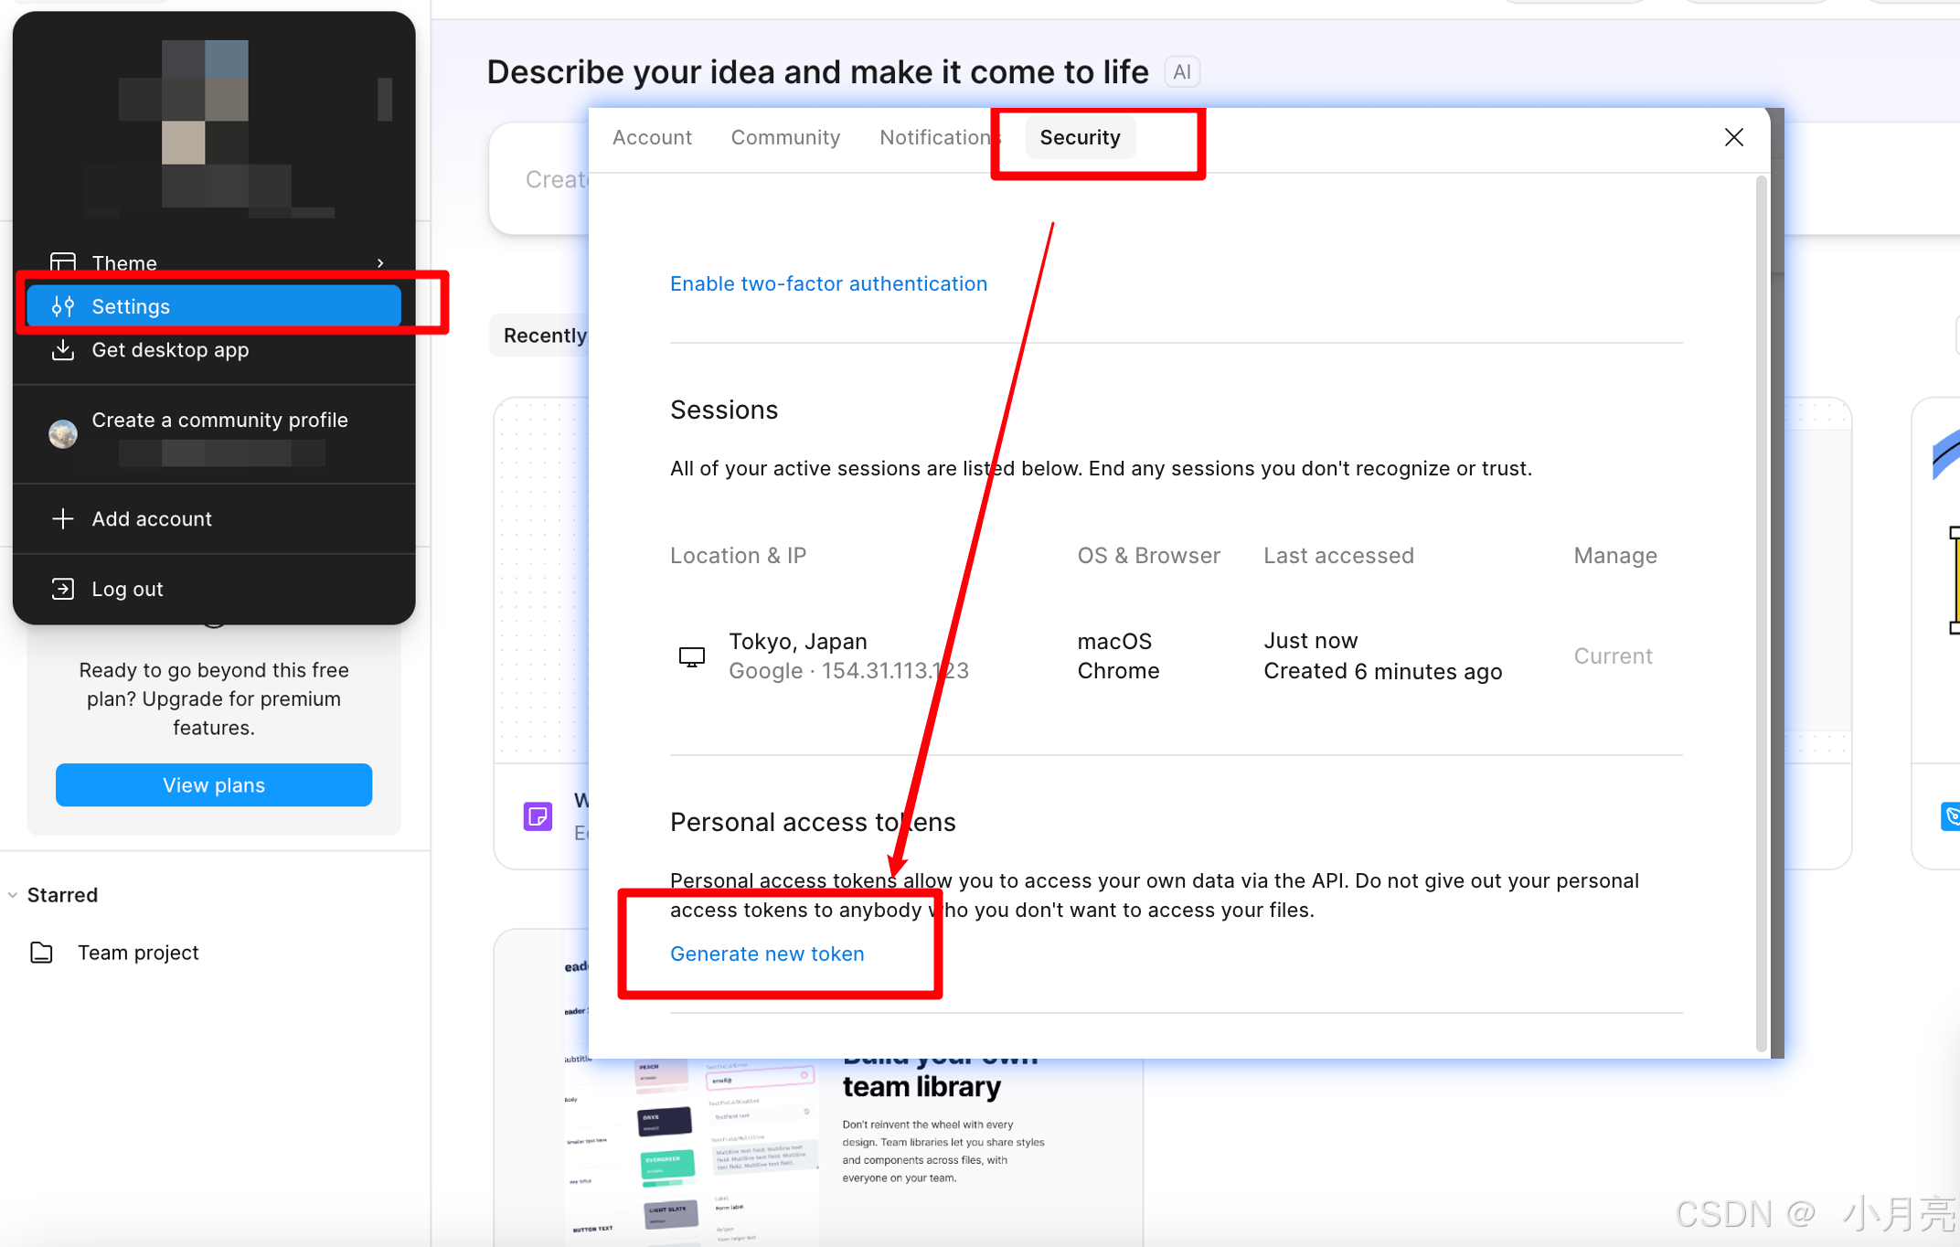Click the Personal access tokens heading
Screen dimensions: 1960x1247
point(813,822)
